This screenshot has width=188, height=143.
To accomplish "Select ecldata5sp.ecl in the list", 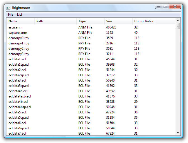I will coord(19,118).
